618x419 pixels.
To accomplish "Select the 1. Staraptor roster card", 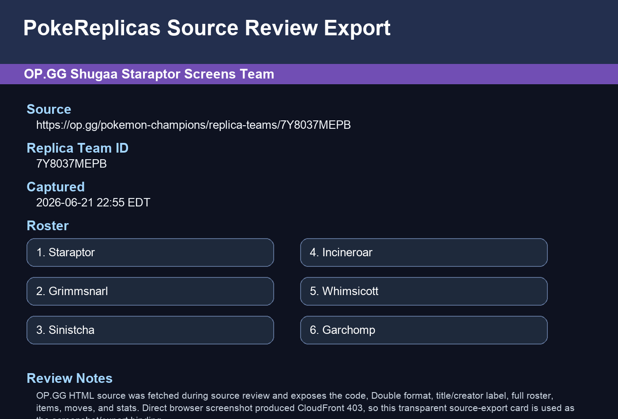I will point(150,252).
